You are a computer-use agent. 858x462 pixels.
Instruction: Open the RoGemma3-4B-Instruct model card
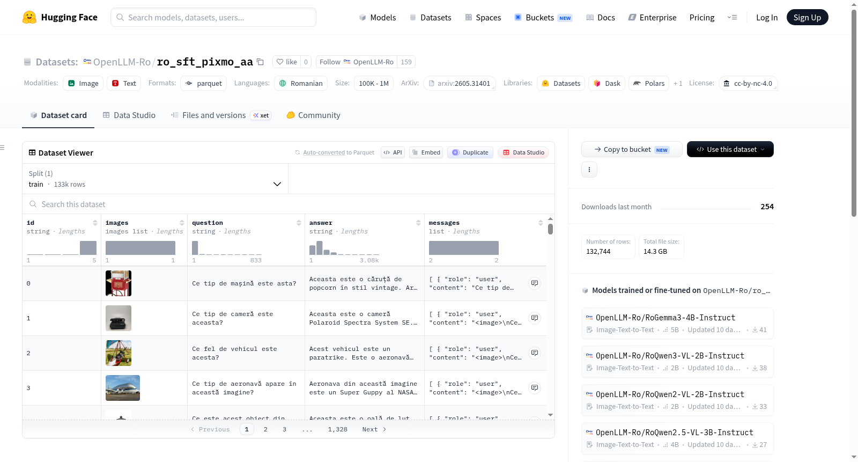[x=677, y=323]
